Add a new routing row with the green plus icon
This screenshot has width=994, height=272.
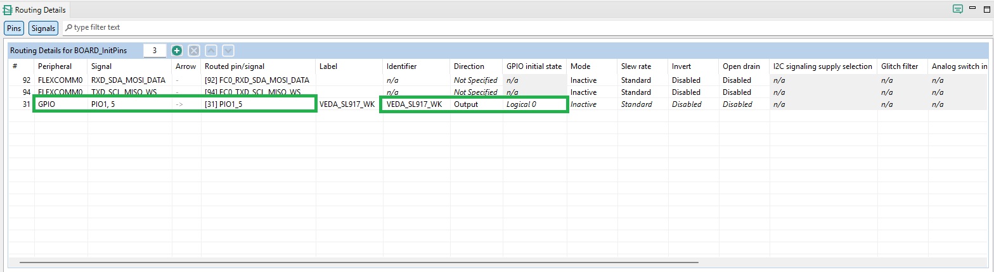[x=177, y=51]
